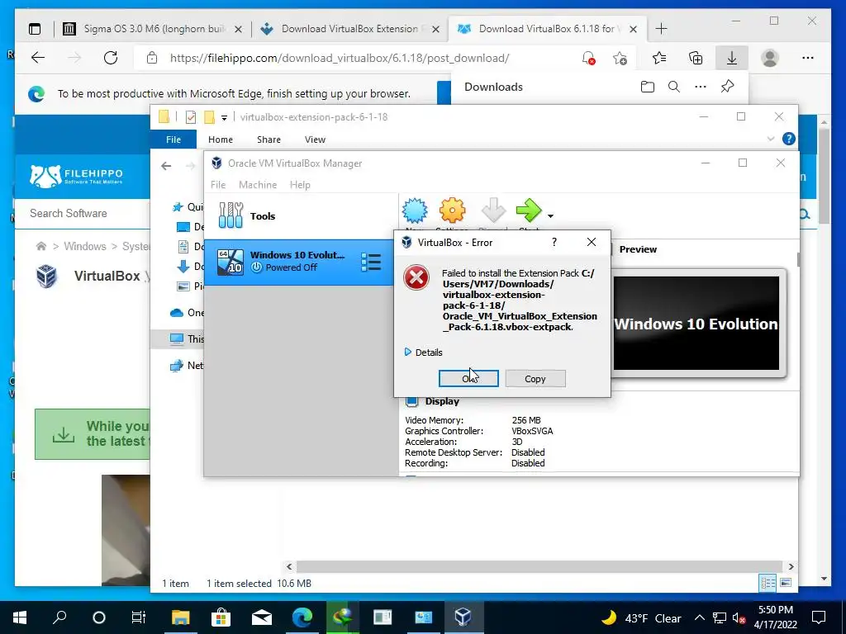Click the help question mark in error dialog
This screenshot has height=634, width=846.
click(x=554, y=242)
